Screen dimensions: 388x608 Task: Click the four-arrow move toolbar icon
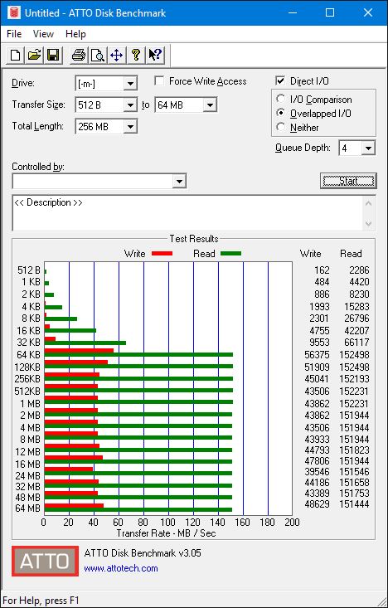point(116,55)
